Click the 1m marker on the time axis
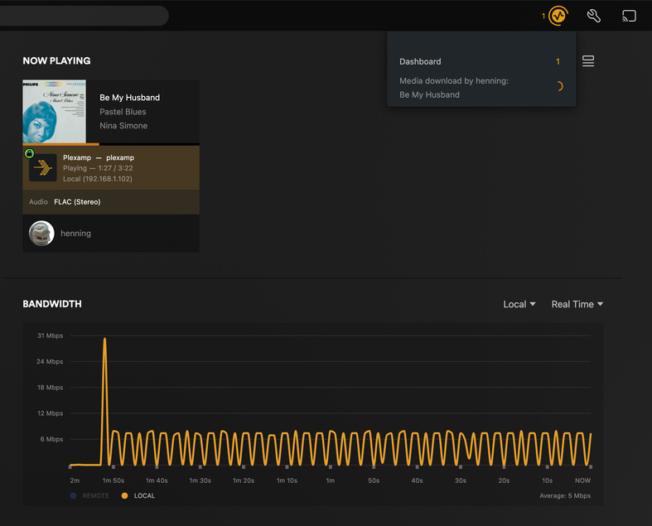 (331, 480)
